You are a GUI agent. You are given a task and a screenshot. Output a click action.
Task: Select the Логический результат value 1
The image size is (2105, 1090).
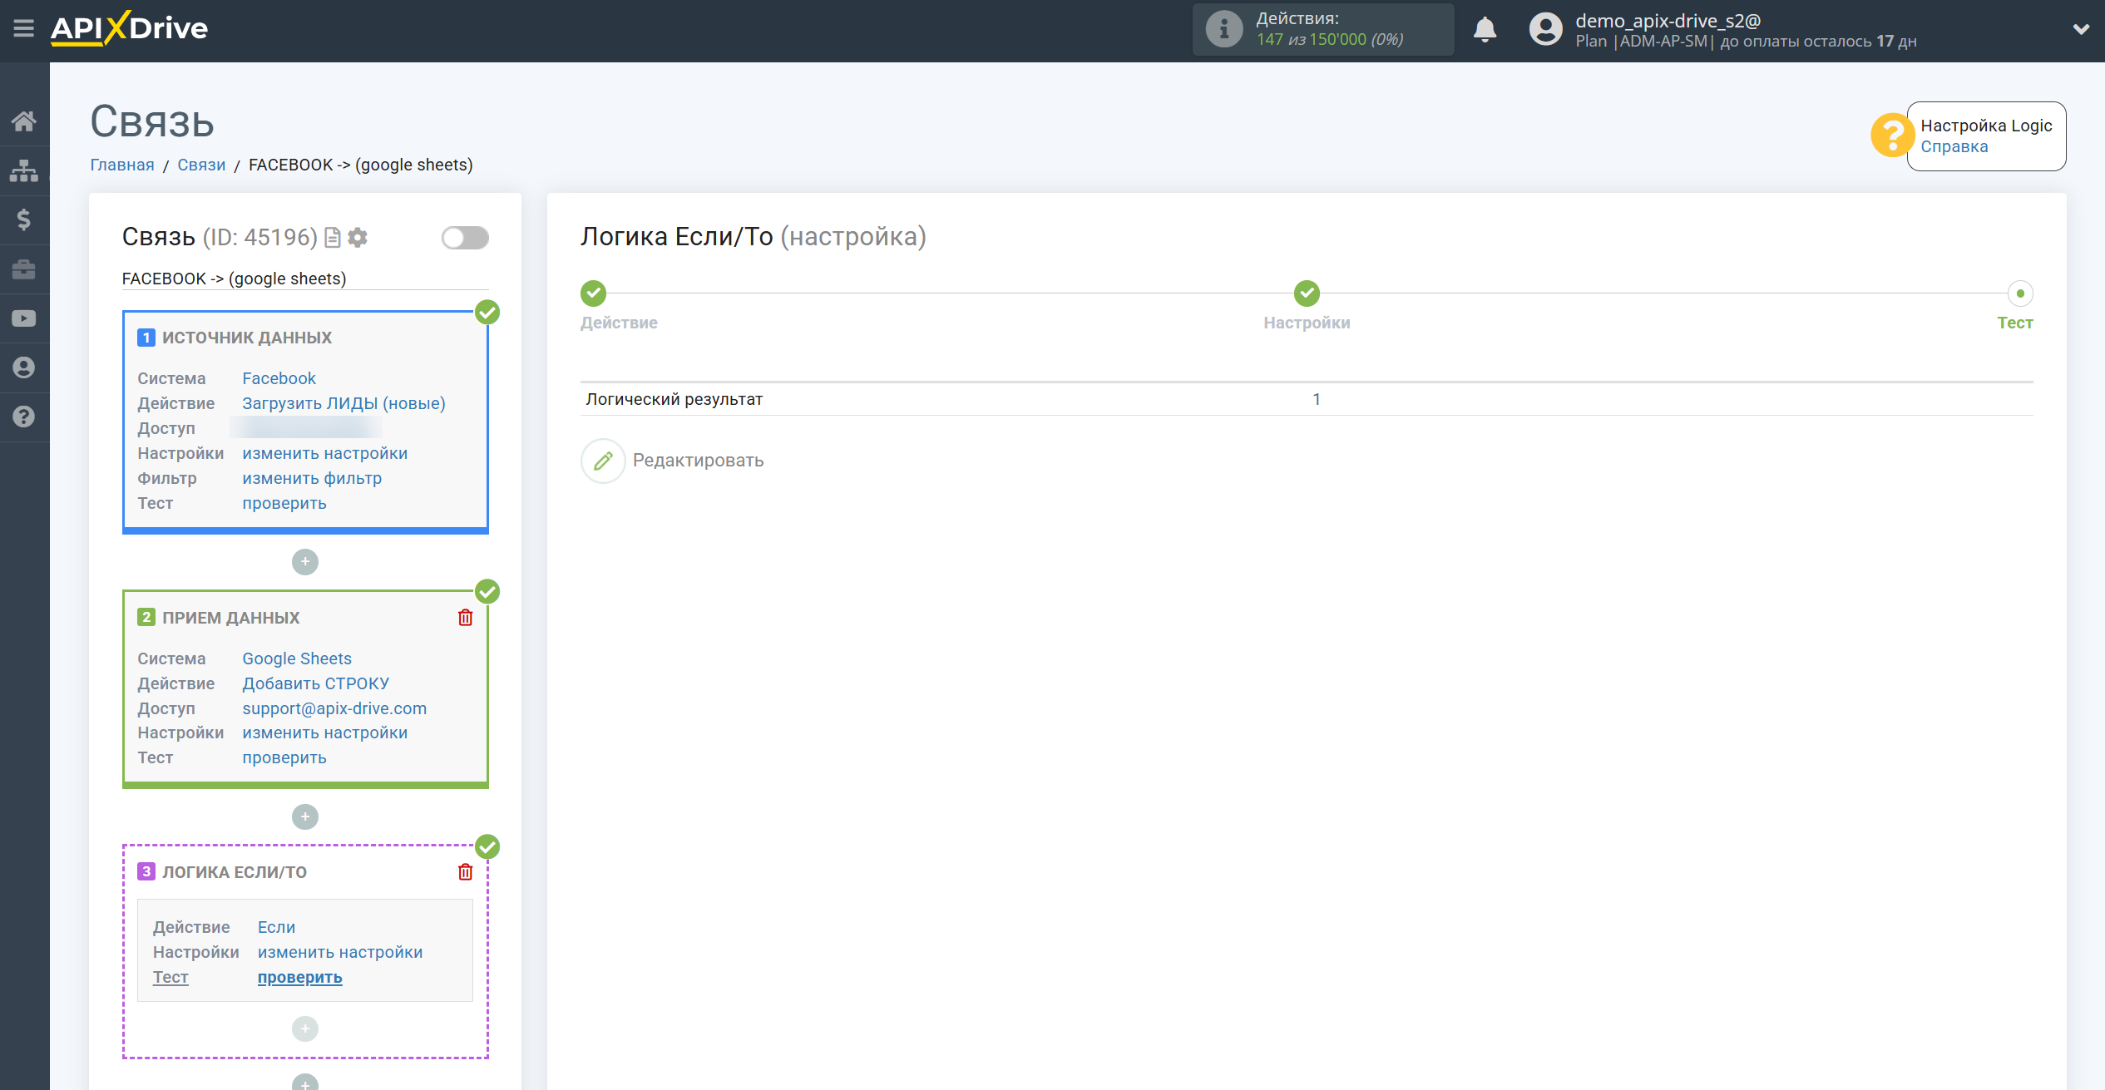(x=1317, y=399)
